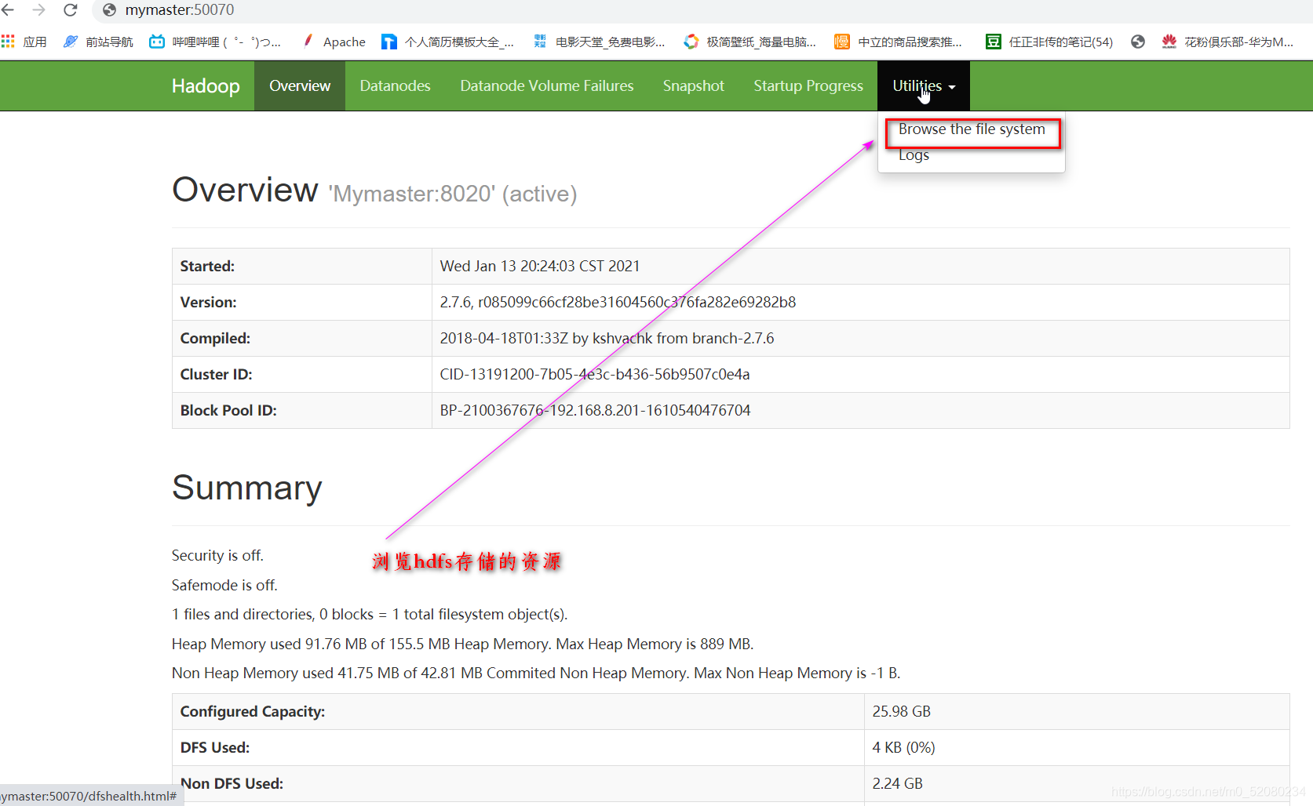This screenshot has width=1313, height=806.
Task: Click the files and directories count line
Action: point(370,614)
